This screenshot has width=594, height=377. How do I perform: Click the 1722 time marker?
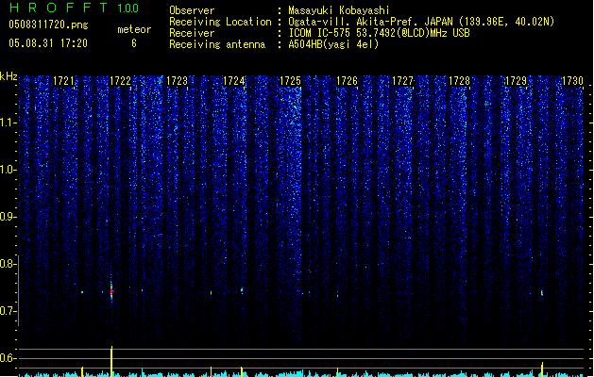(120, 81)
